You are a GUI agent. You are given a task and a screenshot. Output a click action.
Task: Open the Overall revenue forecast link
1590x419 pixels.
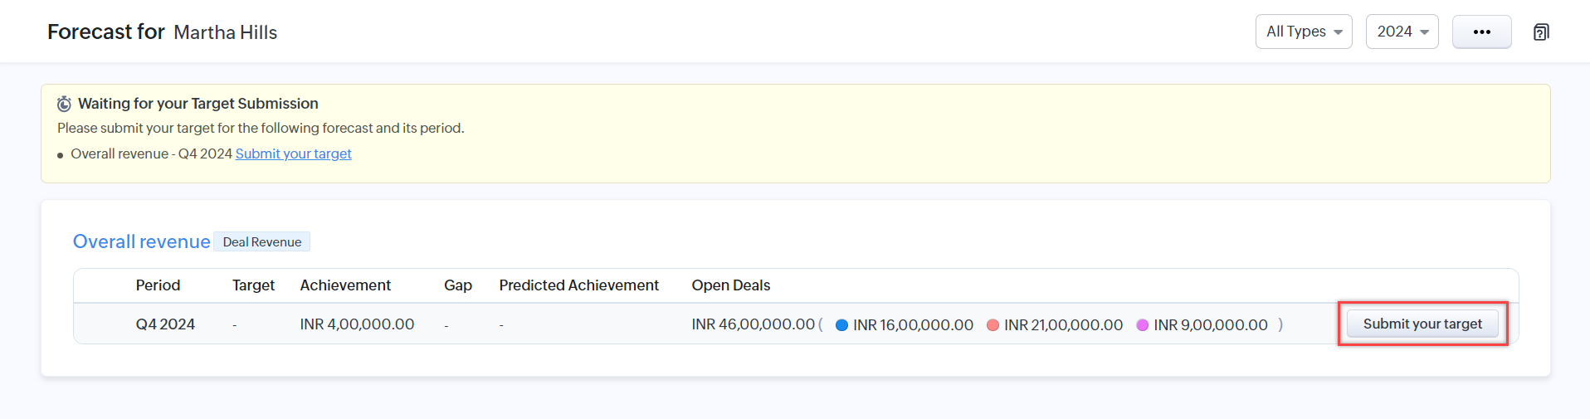pos(141,241)
